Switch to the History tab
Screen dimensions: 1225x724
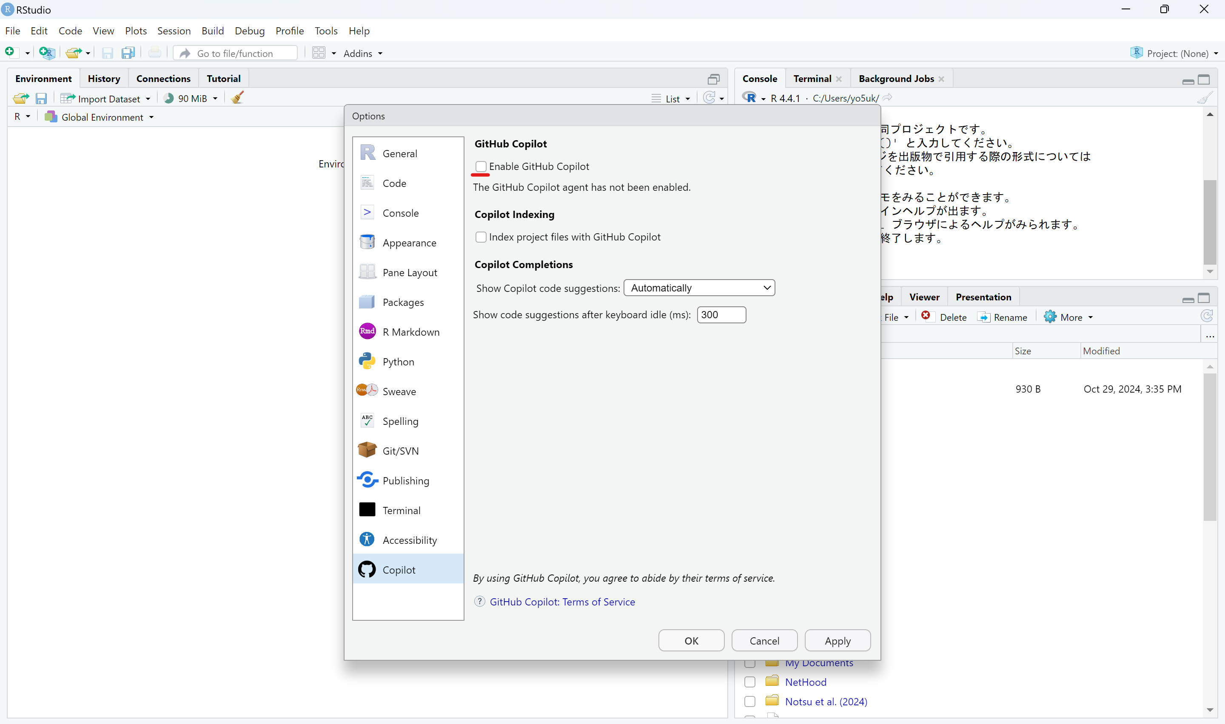tap(103, 79)
